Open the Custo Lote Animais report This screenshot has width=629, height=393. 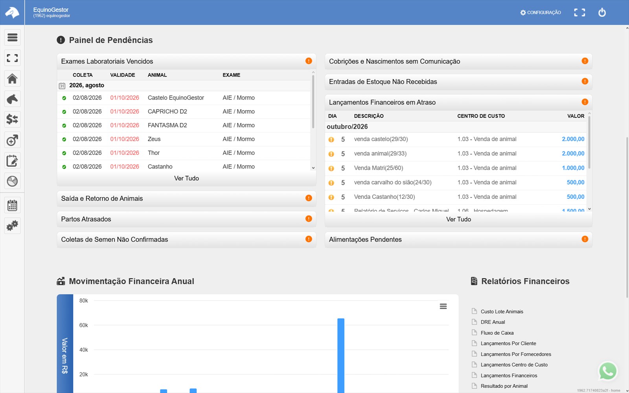click(502, 312)
